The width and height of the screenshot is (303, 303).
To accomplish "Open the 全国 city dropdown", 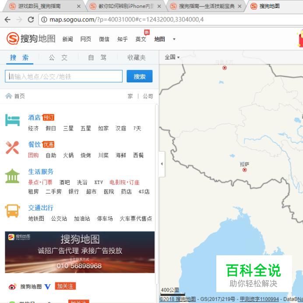I will pos(172,57).
